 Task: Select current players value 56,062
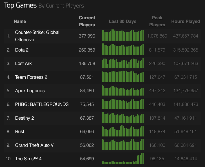click(87, 145)
